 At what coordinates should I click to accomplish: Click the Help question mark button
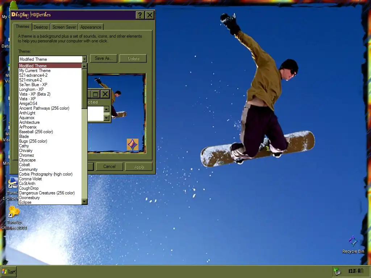[x=140, y=15]
